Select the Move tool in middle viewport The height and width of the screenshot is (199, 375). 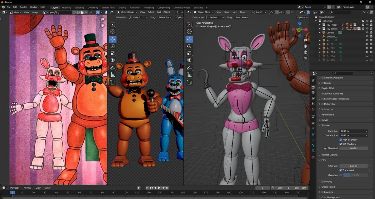(x=112, y=39)
